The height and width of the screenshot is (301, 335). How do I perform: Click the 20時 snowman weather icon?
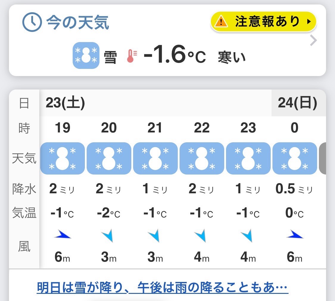pos(109,158)
